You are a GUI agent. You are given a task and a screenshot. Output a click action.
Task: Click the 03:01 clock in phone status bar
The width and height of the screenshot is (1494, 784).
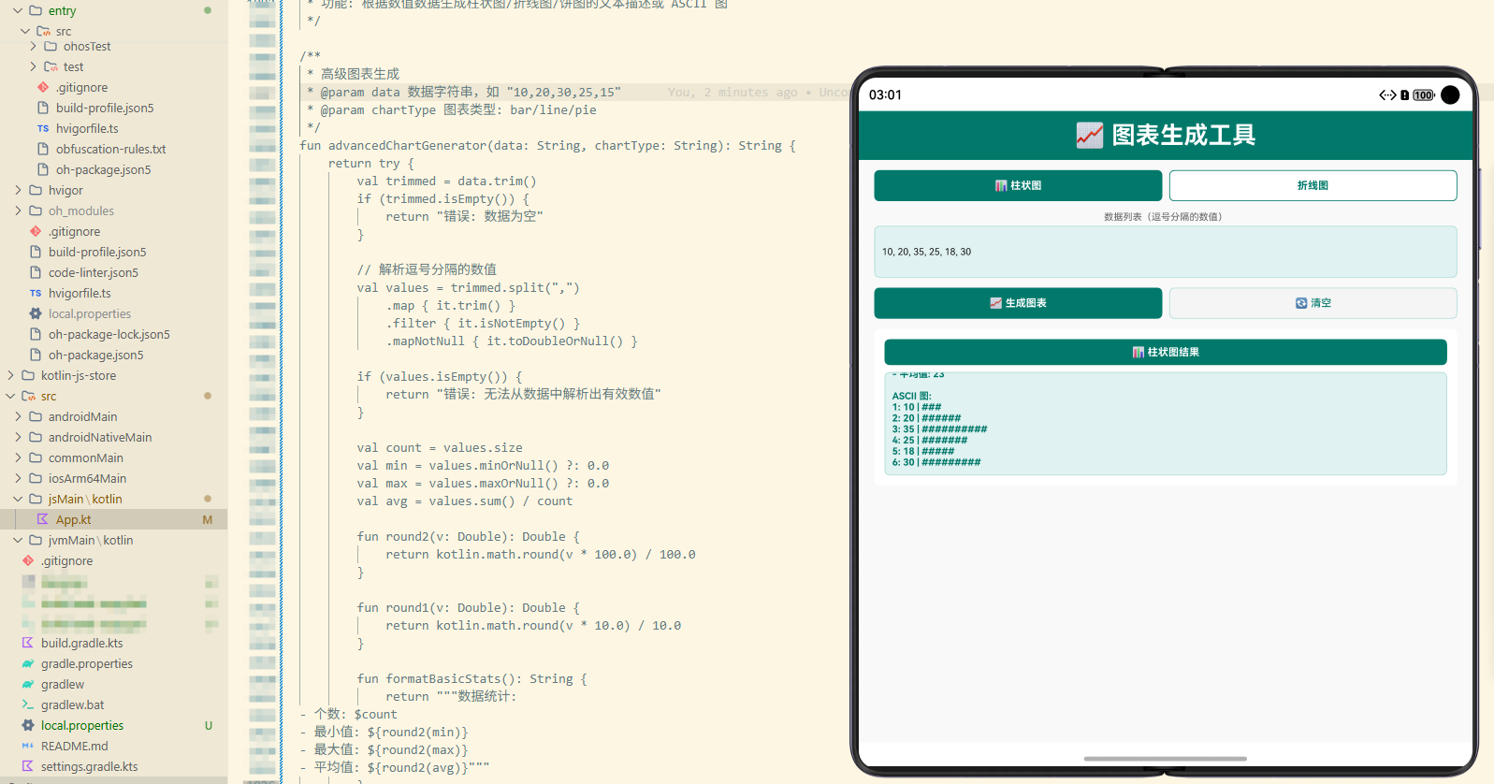885,94
